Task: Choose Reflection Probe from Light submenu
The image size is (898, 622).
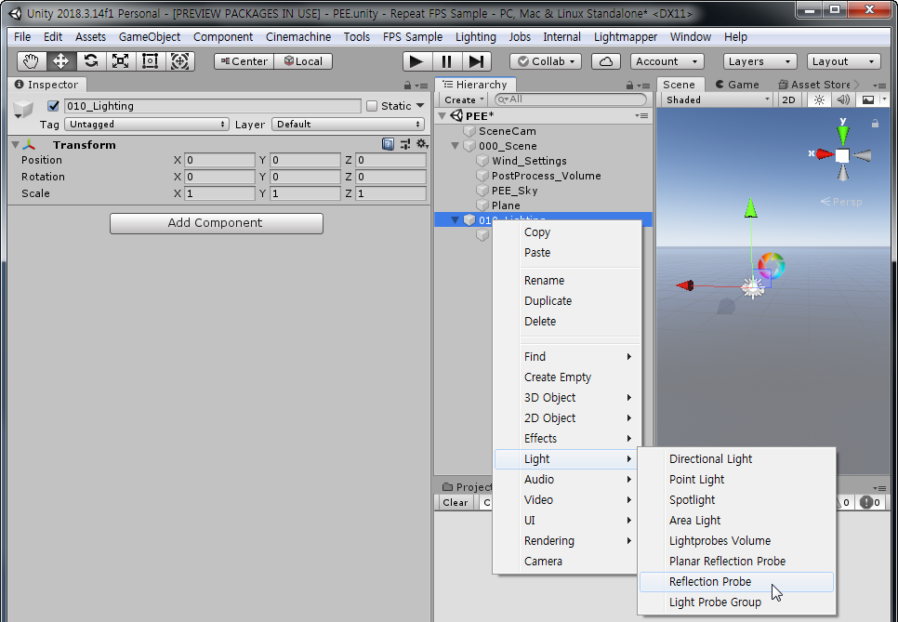Action: pos(736,582)
